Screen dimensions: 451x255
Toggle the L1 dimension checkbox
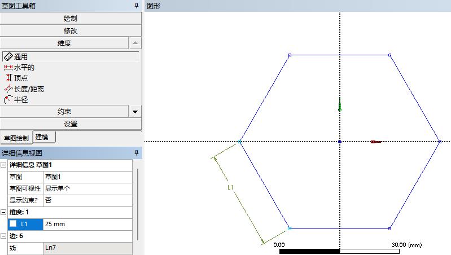point(13,223)
